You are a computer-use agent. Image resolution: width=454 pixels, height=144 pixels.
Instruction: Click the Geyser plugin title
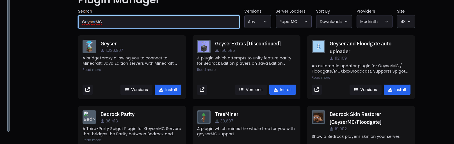[108, 44]
